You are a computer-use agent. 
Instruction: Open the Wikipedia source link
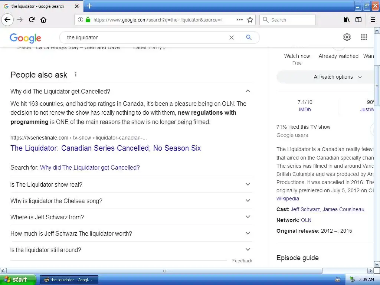[x=288, y=199]
